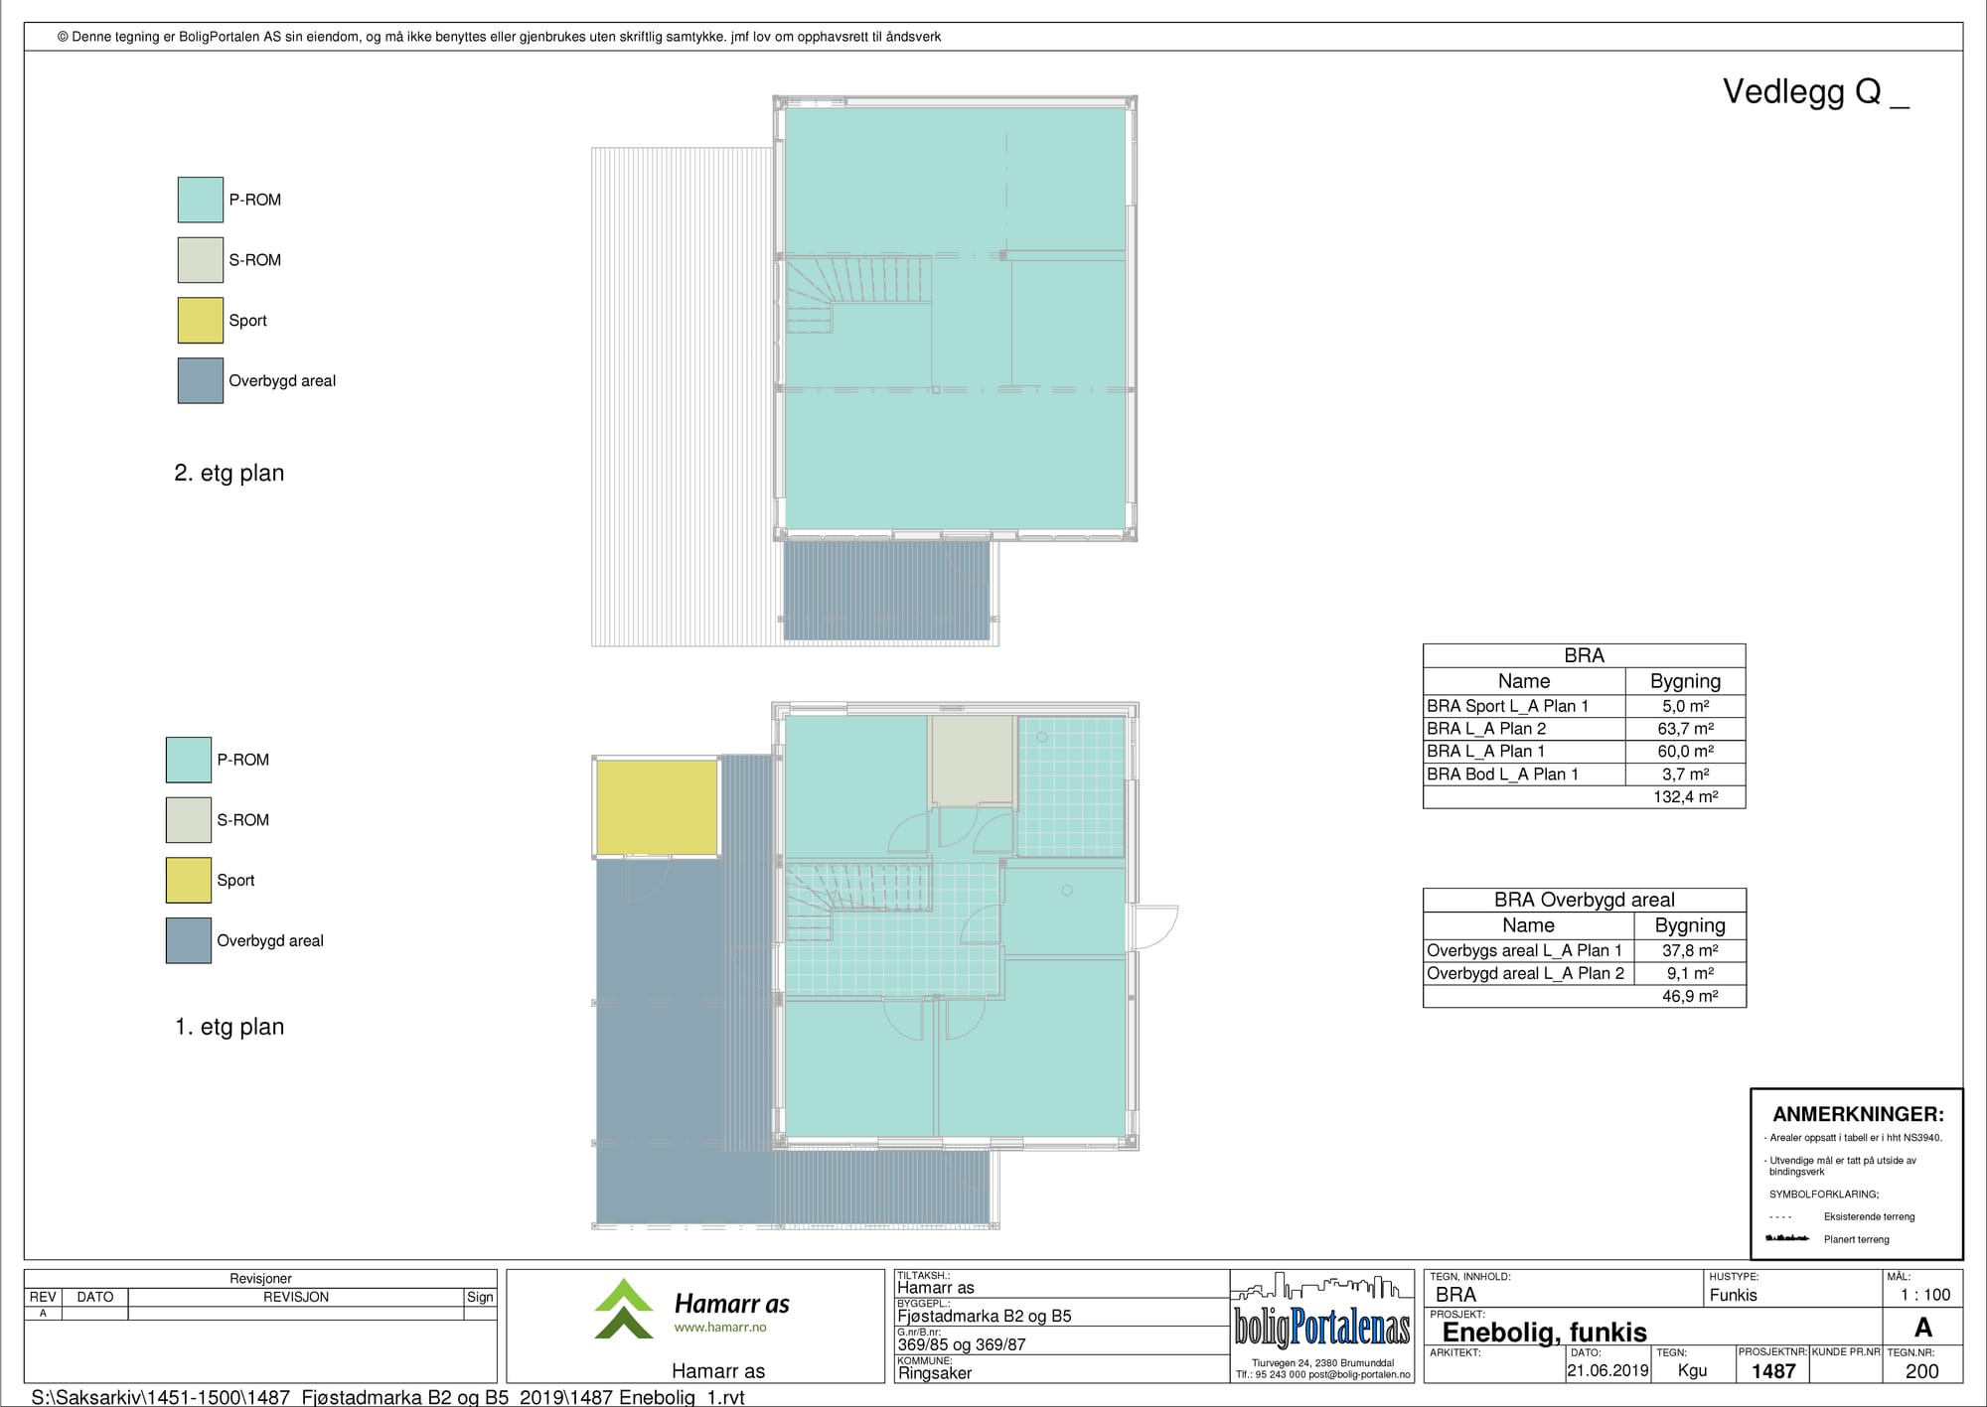Click the staircase on the 1. etg plan

tap(854, 889)
